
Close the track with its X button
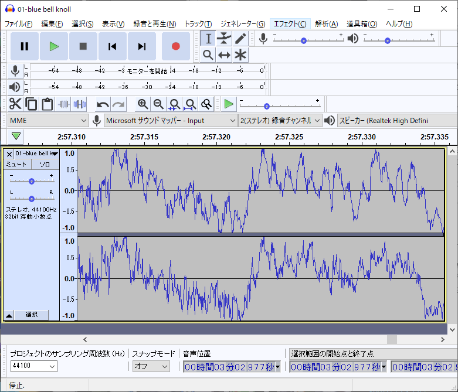(x=9, y=154)
